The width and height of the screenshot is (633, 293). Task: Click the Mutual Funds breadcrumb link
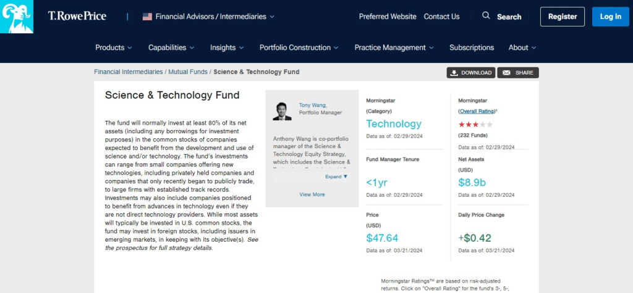pyautogui.click(x=188, y=72)
